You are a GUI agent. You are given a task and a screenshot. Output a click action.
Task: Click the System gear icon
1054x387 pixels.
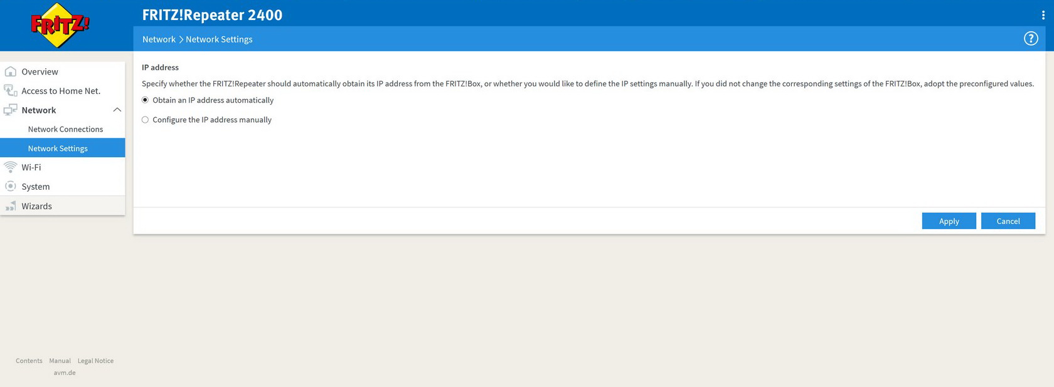10,186
